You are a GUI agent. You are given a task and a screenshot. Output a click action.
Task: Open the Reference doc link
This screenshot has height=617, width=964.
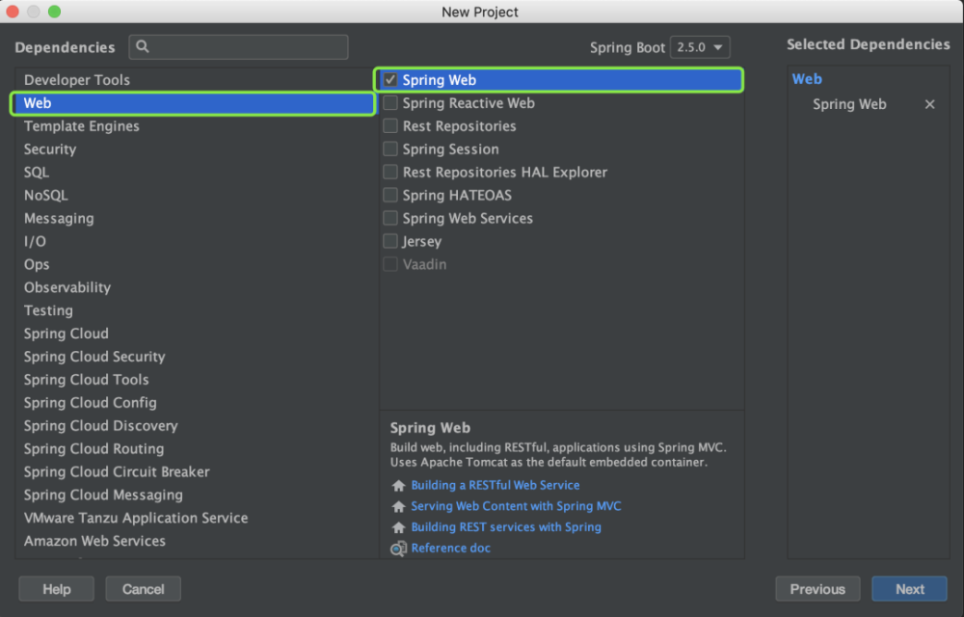(x=450, y=549)
